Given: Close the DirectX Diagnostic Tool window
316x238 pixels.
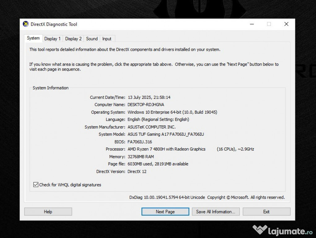Looking at the screenshot, I should pyautogui.click(x=286, y=24).
